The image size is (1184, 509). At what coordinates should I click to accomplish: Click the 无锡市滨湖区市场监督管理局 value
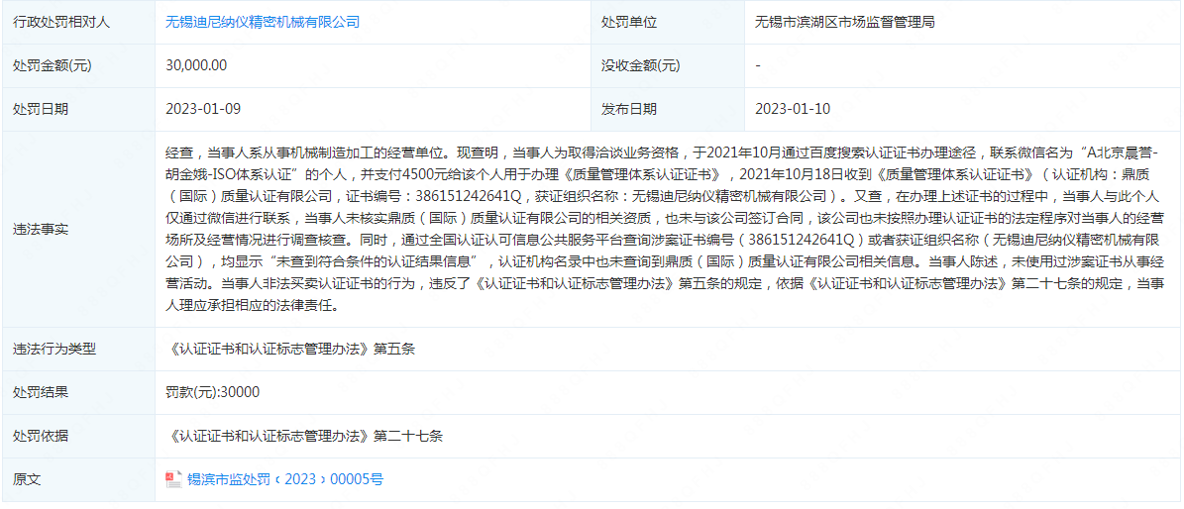[x=845, y=22]
